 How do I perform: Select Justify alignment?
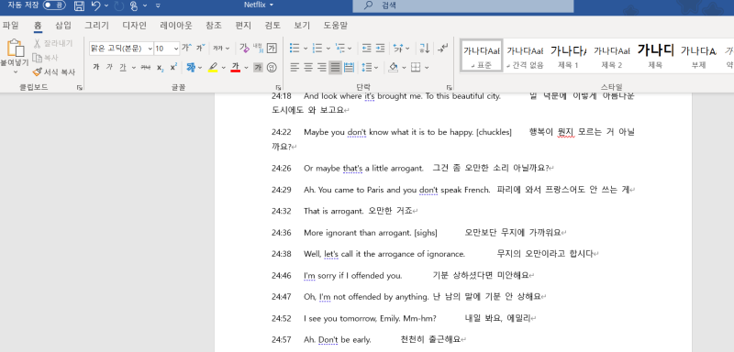[335, 68]
